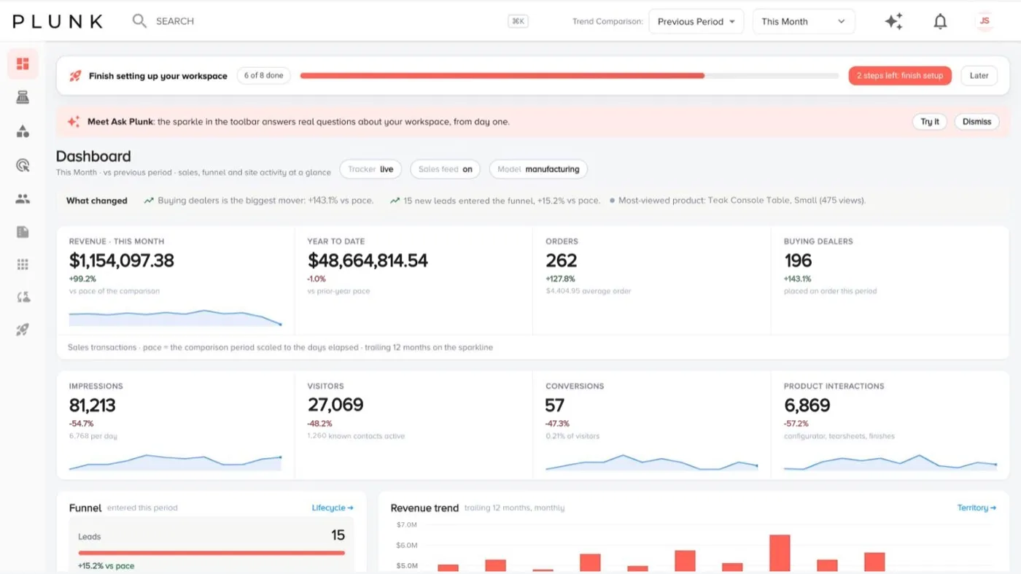Open the shapes icon in sidebar
Image resolution: width=1021 pixels, height=574 pixels.
[23, 131]
